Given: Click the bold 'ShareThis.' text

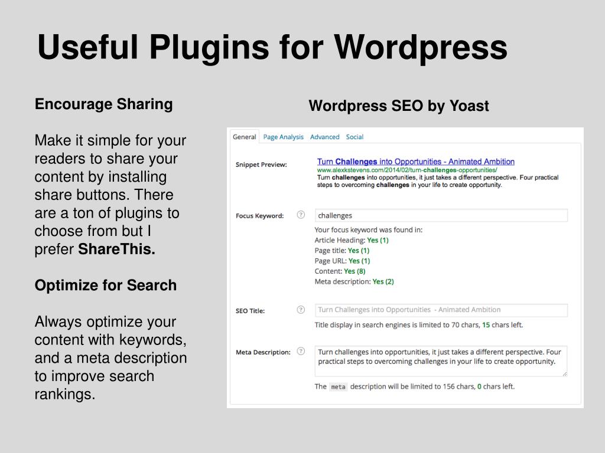Looking at the screenshot, I should [116, 250].
